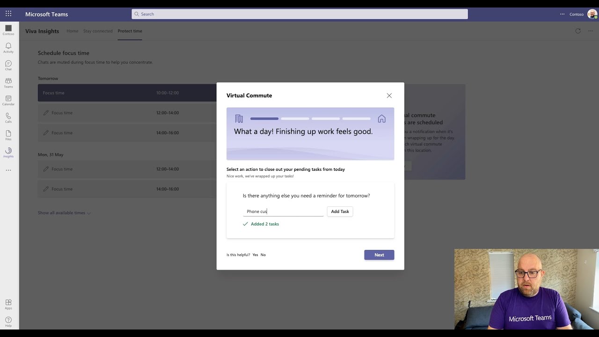Open Calendar in the left rail
The height and width of the screenshot is (337, 599).
[x=8, y=100]
